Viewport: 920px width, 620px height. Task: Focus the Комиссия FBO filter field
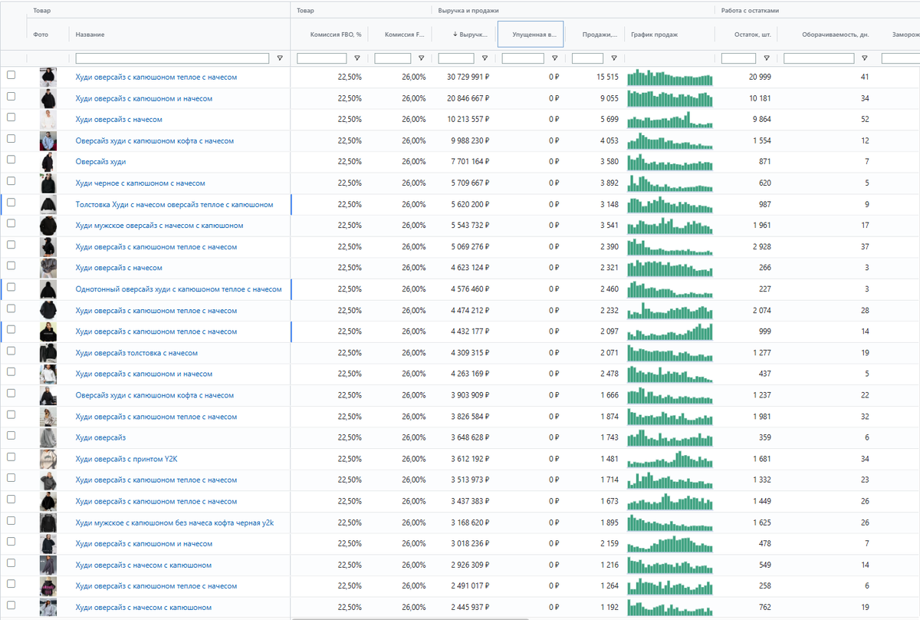(x=322, y=58)
